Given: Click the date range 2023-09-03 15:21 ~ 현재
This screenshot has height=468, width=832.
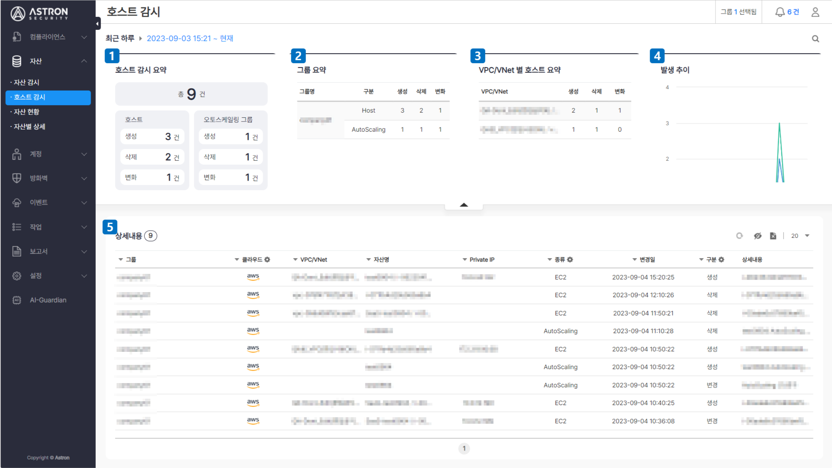Looking at the screenshot, I should click(190, 38).
